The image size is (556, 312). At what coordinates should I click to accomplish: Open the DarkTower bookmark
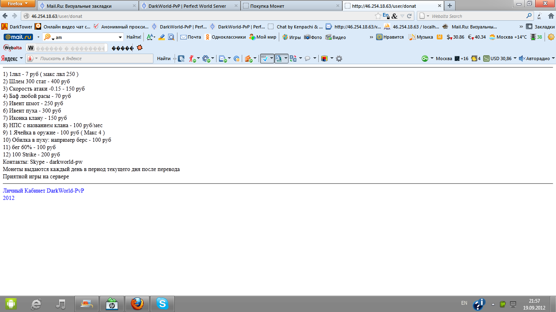click(x=17, y=26)
